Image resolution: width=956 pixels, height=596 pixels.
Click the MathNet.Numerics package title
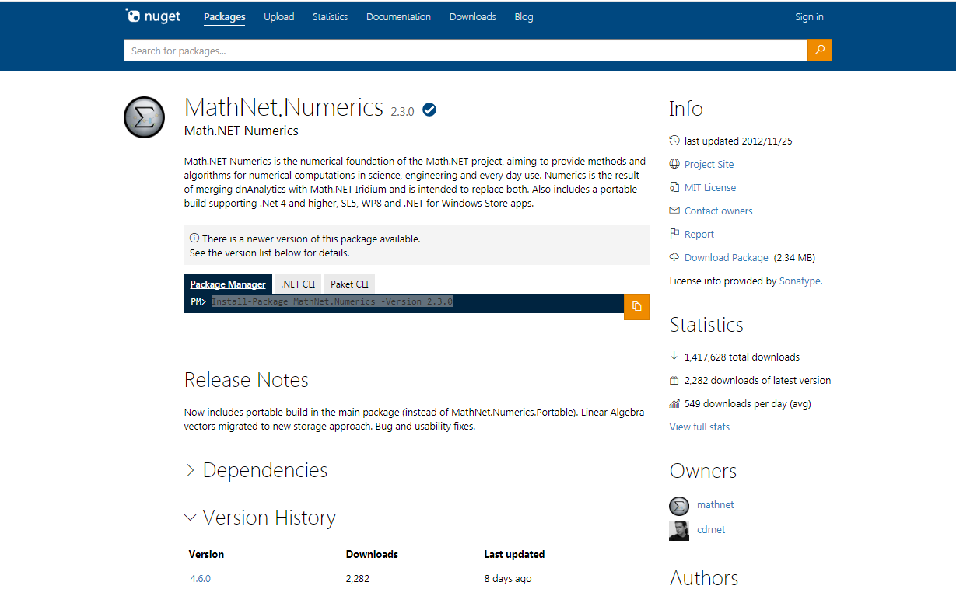284,107
